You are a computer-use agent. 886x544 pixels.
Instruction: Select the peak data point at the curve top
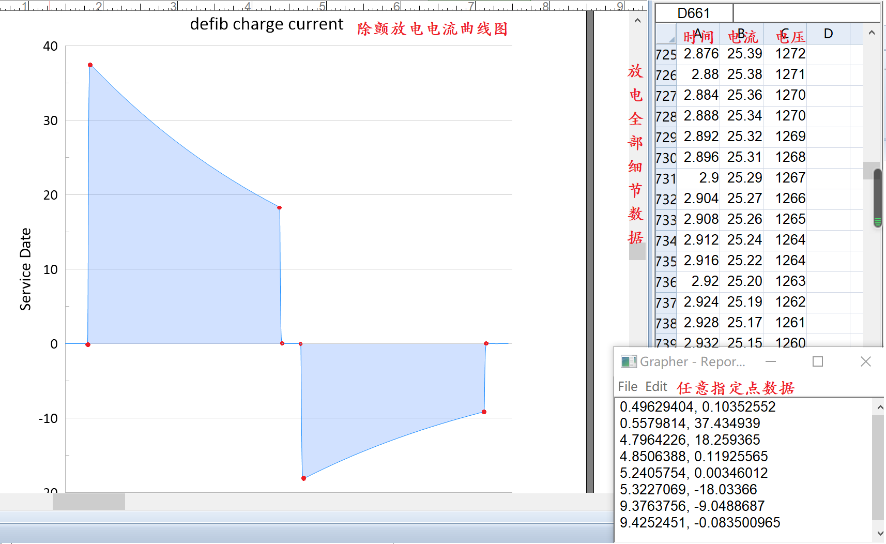[90, 65]
